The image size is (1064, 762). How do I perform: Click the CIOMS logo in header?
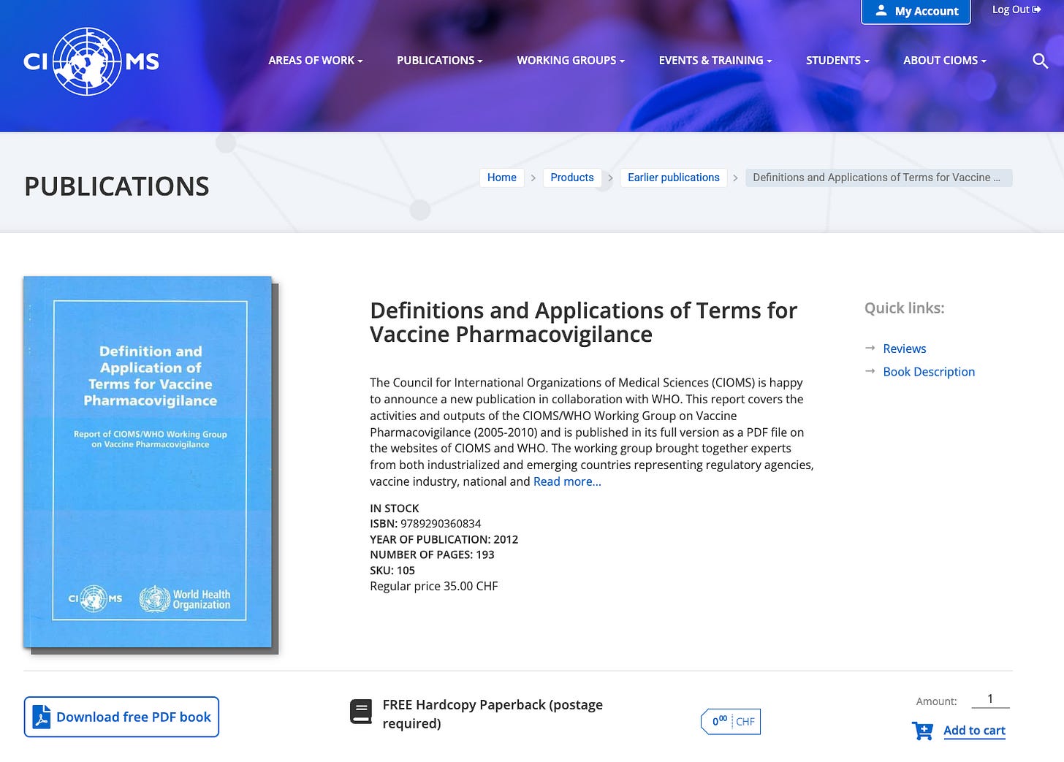(x=91, y=61)
